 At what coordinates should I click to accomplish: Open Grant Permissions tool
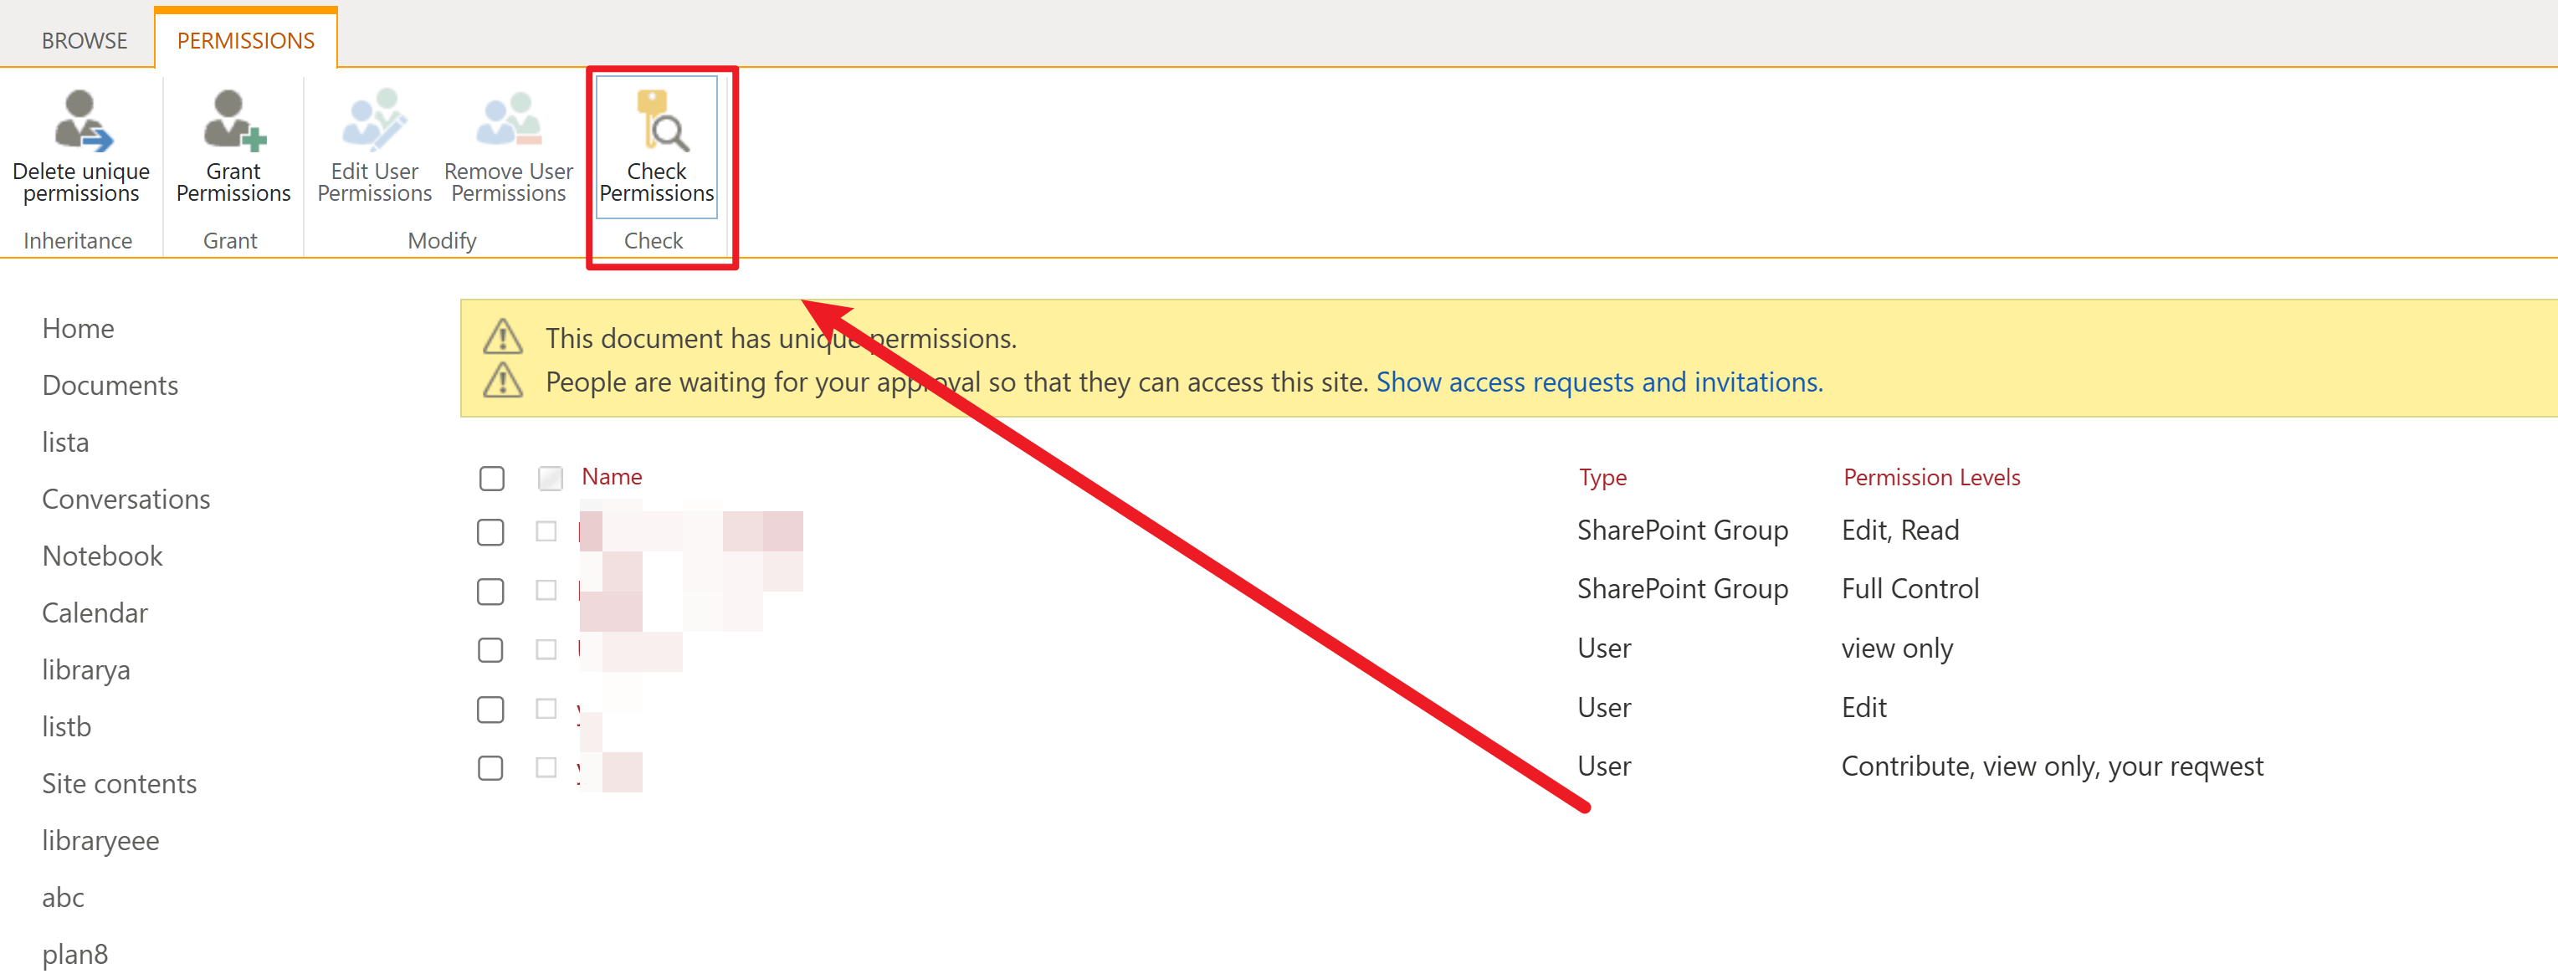tap(233, 147)
